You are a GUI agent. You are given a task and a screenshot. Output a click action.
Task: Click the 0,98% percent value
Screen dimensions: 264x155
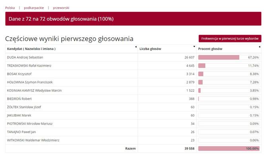pyautogui.click(x=254, y=99)
